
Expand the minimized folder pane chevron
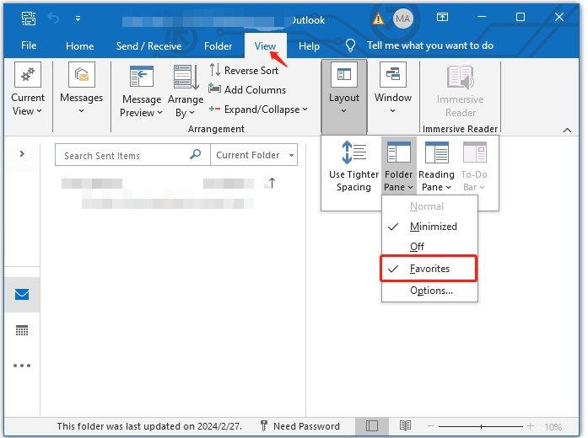coord(22,153)
